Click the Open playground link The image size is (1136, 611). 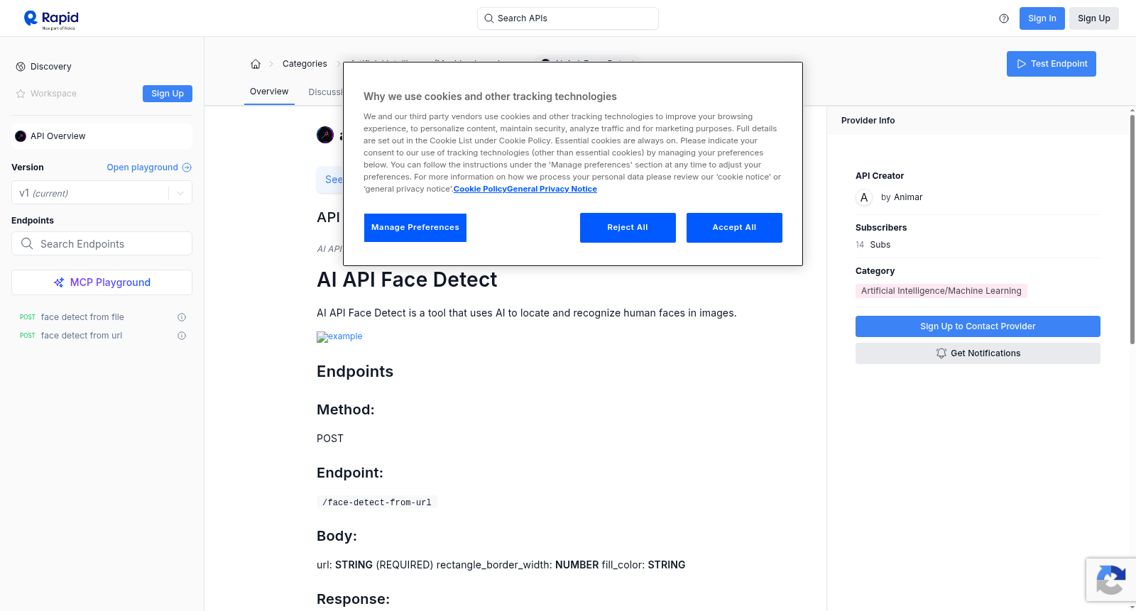tap(149, 167)
